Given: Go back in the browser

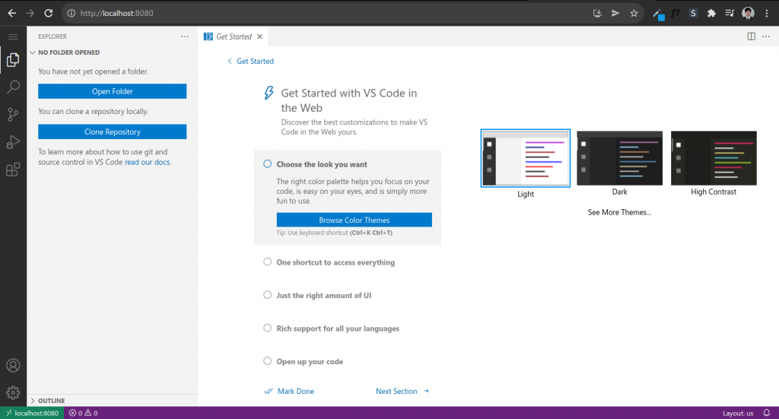Looking at the screenshot, I should click(12, 14).
